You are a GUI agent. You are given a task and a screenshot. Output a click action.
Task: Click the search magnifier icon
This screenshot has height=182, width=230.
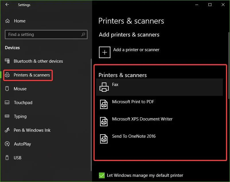click(x=83, y=35)
